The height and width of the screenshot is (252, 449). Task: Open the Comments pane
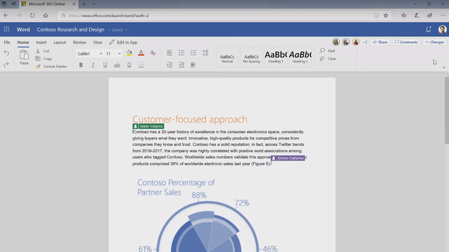(x=406, y=42)
